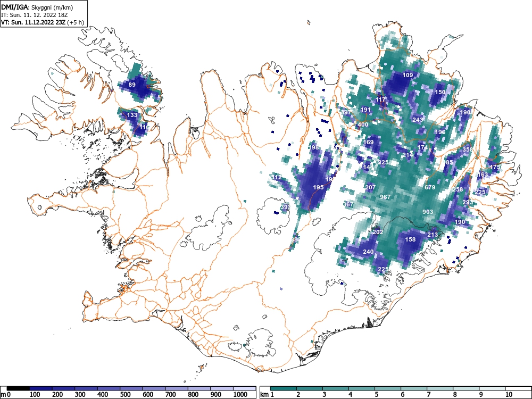Select the palest 9–10 km legend swatch
The width and height of the screenshot is (532, 399).
pyautogui.click(x=492, y=388)
